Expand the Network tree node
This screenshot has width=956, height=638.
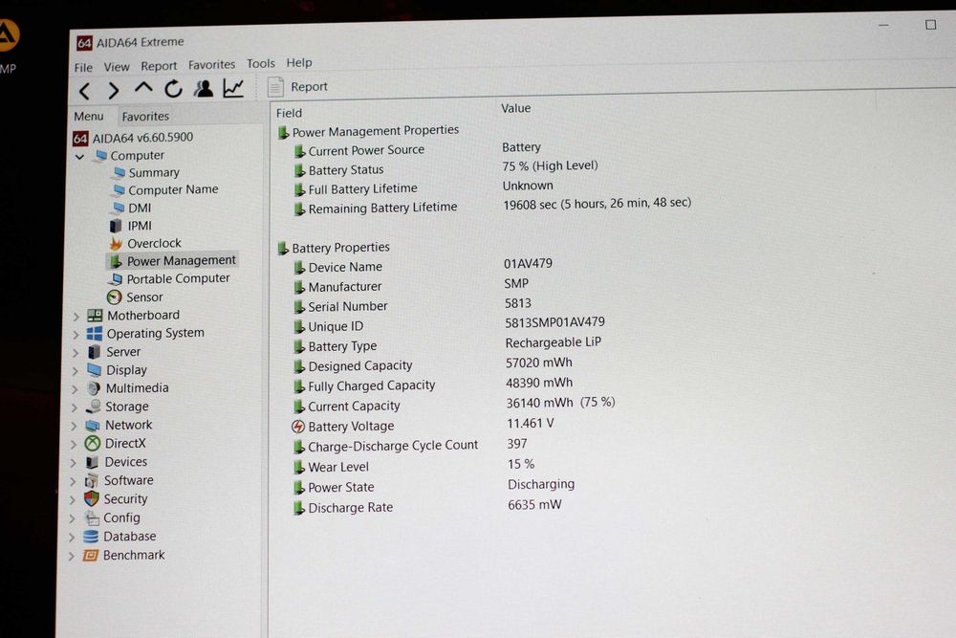coord(74,426)
